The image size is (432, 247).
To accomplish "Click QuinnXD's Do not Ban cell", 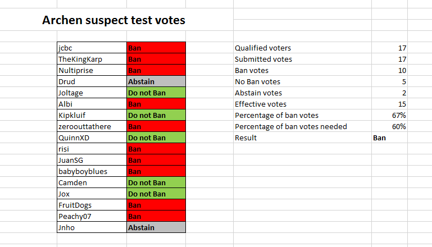I will [x=156, y=138].
